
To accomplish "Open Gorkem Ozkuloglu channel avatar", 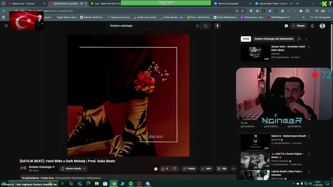I will coord(23,168).
